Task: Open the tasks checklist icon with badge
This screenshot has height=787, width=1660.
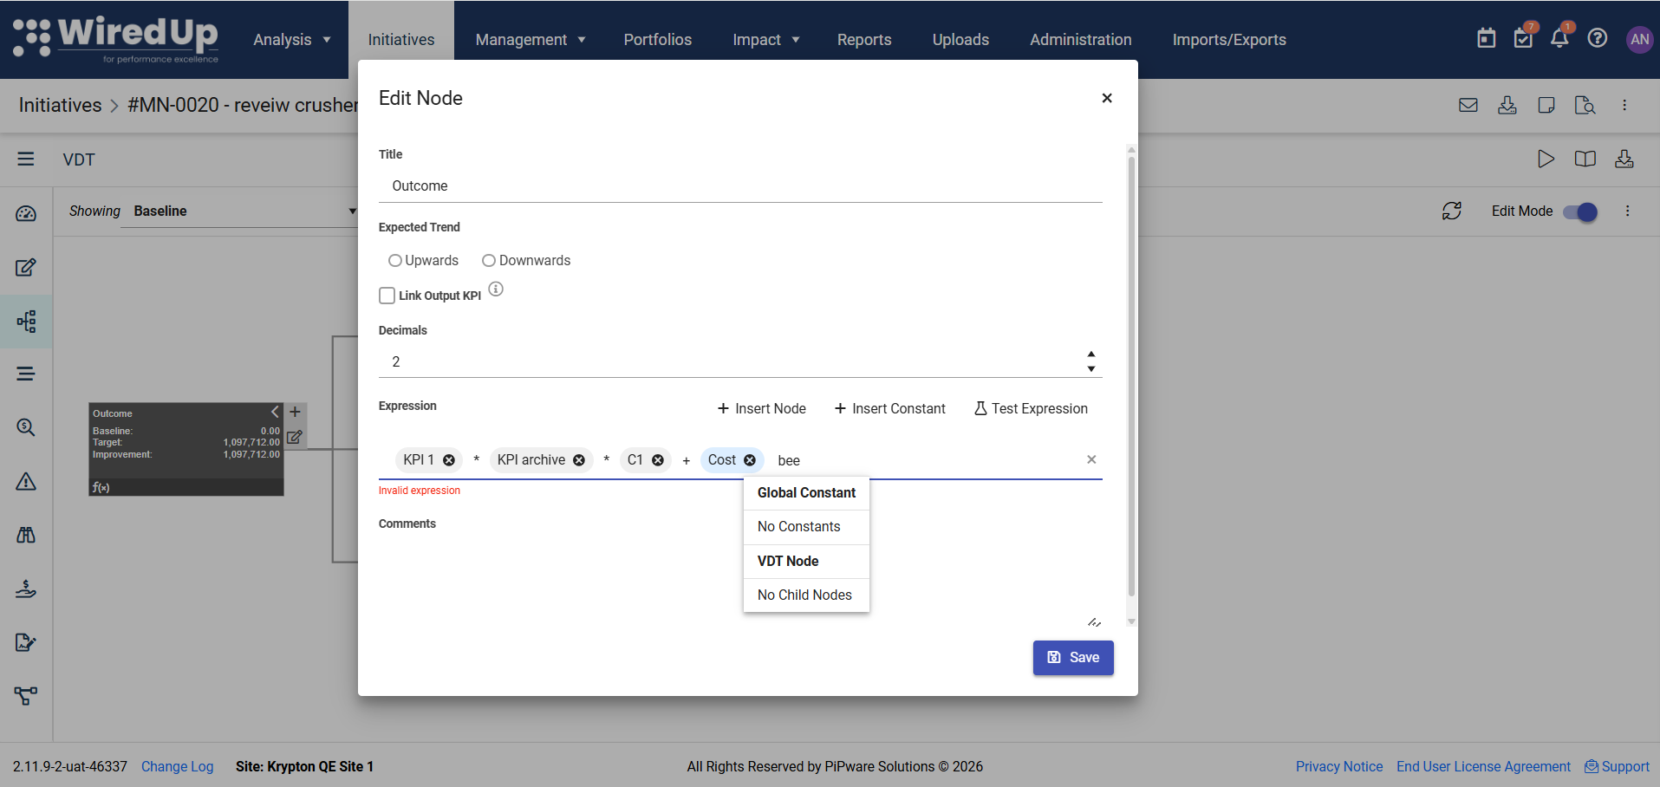Action: pyautogui.click(x=1524, y=37)
